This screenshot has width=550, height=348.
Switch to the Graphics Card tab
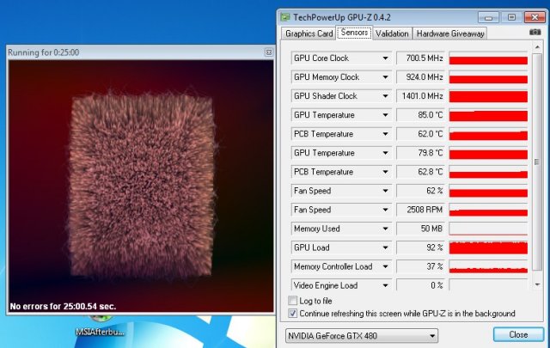coord(309,34)
